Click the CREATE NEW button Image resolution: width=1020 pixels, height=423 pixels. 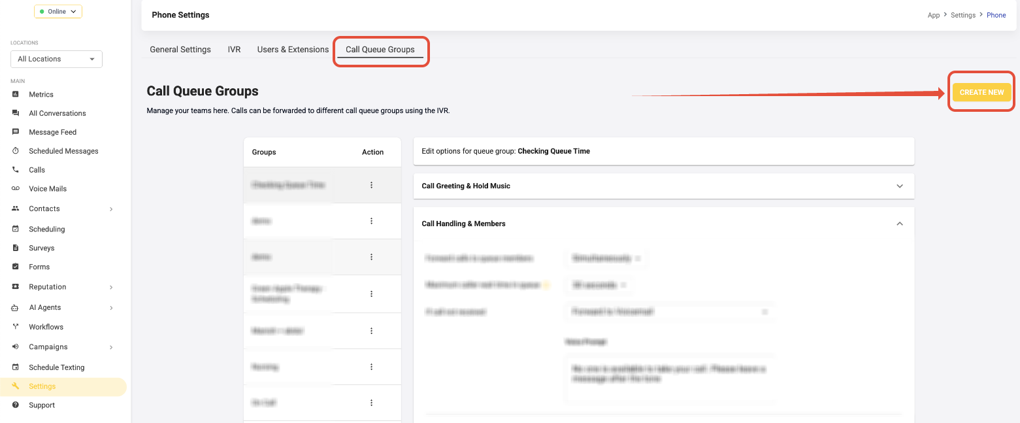coord(981,93)
